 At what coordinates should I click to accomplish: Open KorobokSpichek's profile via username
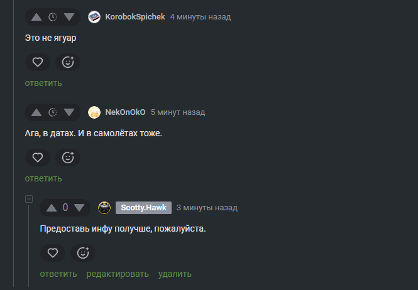point(135,17)
